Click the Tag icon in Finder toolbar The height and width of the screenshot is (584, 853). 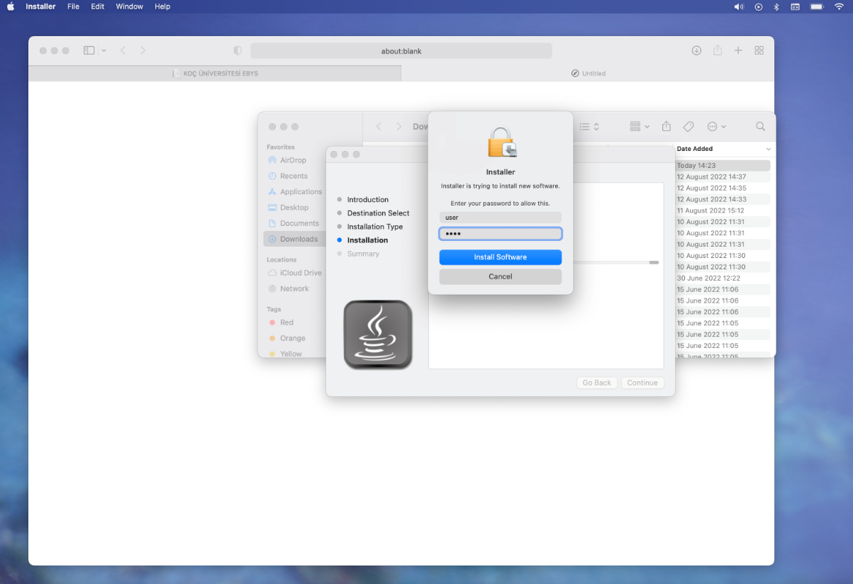coord(688,126)
